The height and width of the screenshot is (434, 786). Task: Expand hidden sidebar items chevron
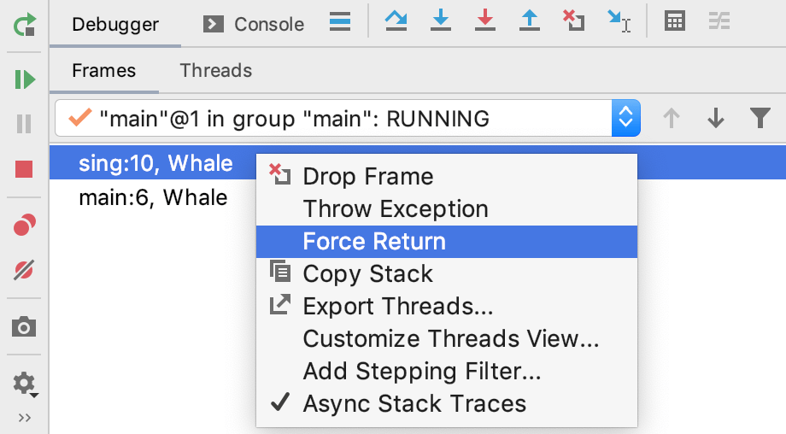click(x=24, y=418)
